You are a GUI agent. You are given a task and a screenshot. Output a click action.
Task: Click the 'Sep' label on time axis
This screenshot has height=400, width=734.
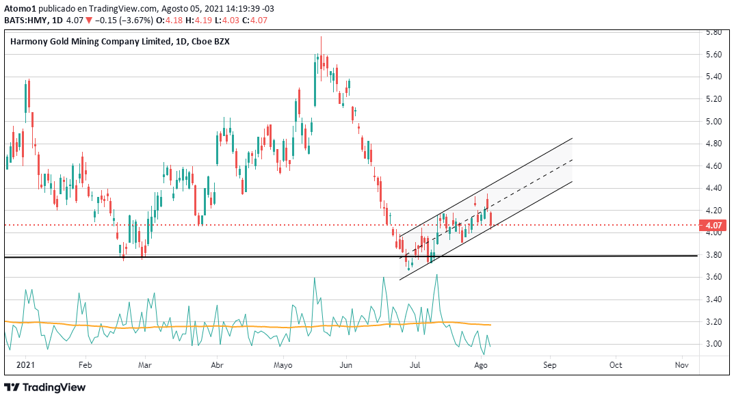pos(549,365)
